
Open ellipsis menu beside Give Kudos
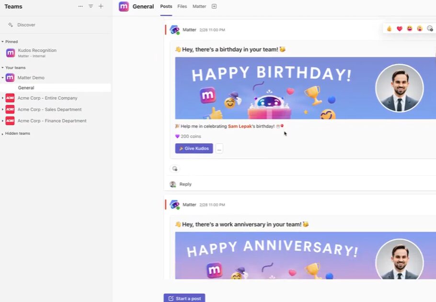coord(219,149)
